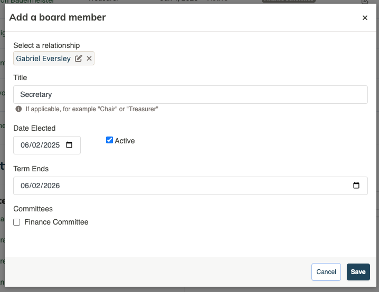Open the Term Ends calendar picker

coord(356,186)
